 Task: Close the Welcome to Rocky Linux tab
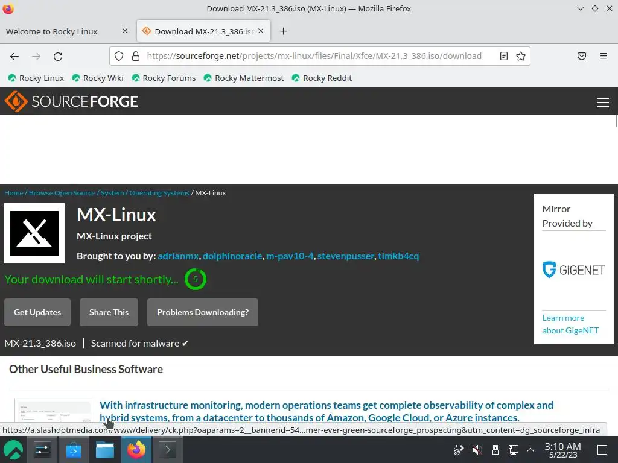point(125,31)
